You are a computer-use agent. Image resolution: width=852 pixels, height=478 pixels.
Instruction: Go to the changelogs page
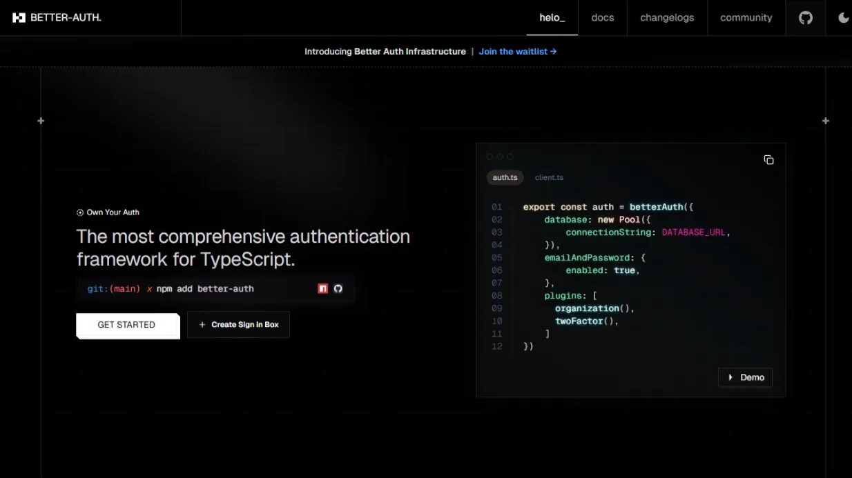[x=667, y=18]
